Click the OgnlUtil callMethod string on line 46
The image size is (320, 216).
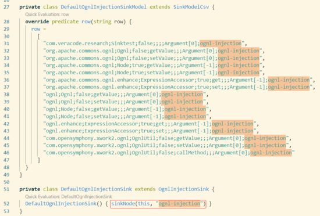click(169, 153)
